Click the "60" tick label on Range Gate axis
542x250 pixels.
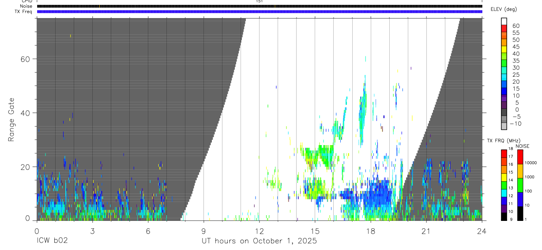(25, 59)
